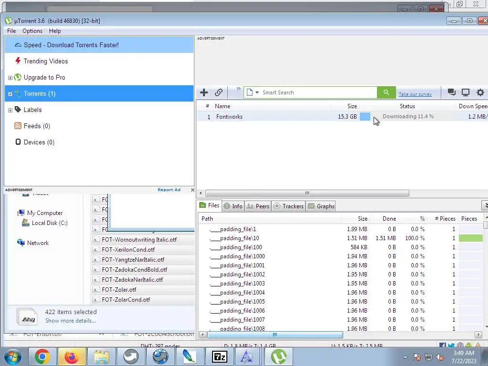Click the remote monitor icon in toolbar
The image size is (488, 366).
pos(466,92)
